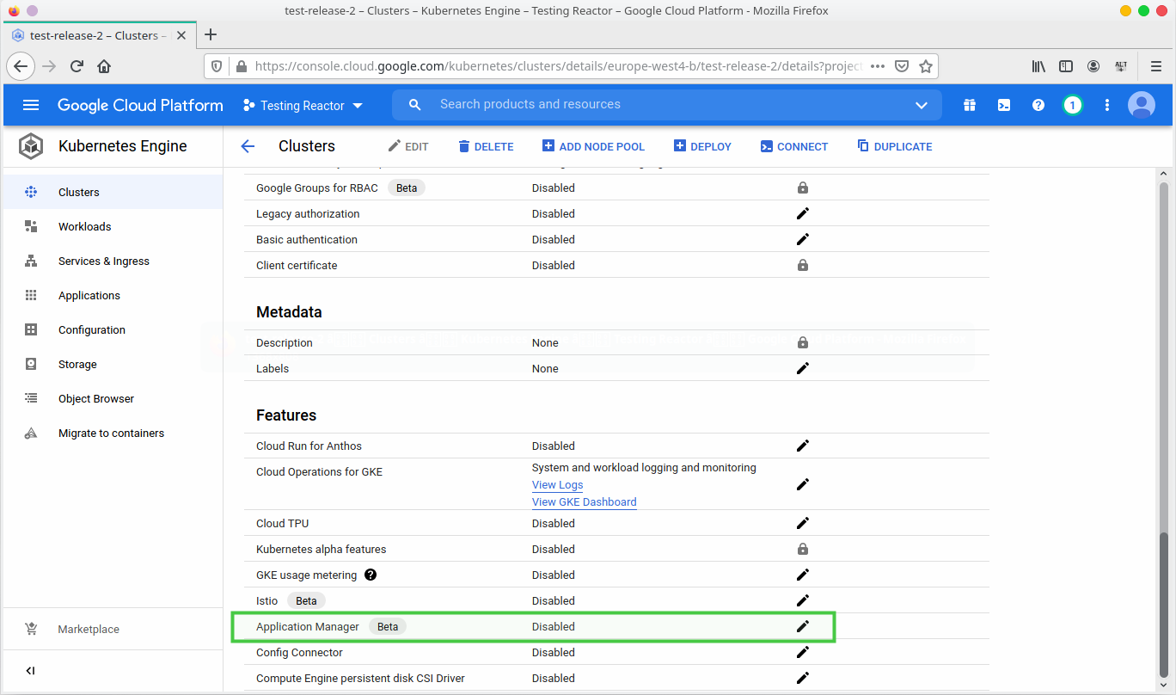Edit Labels via the pencil icon
The image size is (1176, 695).
[x=803, y=368]
